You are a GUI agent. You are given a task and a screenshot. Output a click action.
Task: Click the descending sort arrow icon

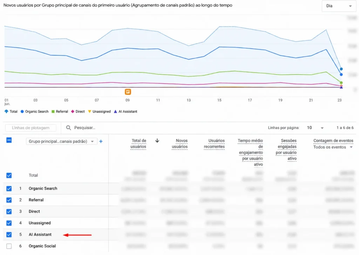coord(157,141)
